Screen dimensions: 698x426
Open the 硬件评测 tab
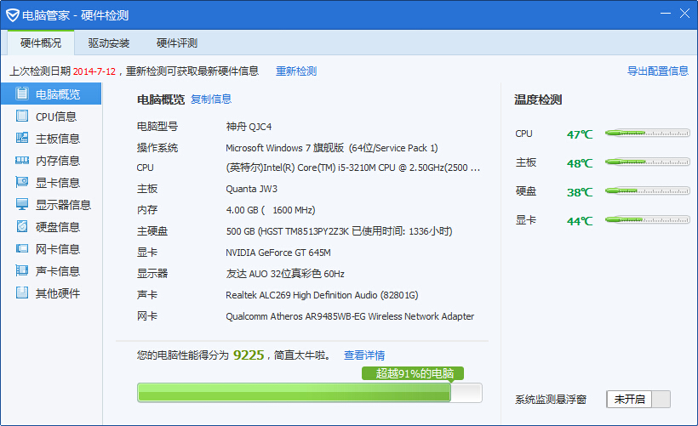pos(177,43)
